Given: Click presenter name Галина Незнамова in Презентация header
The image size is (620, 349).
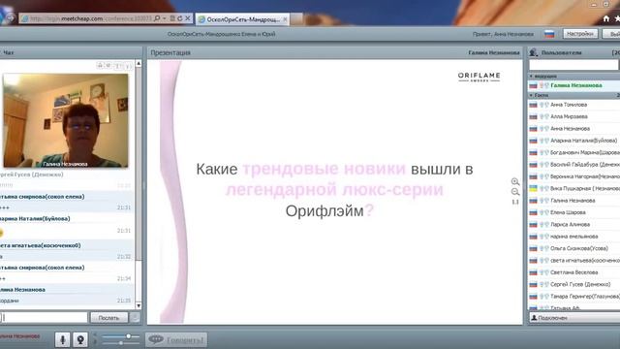Looking at the screenshot, I should pyautogui.click(x=494, y=52).
